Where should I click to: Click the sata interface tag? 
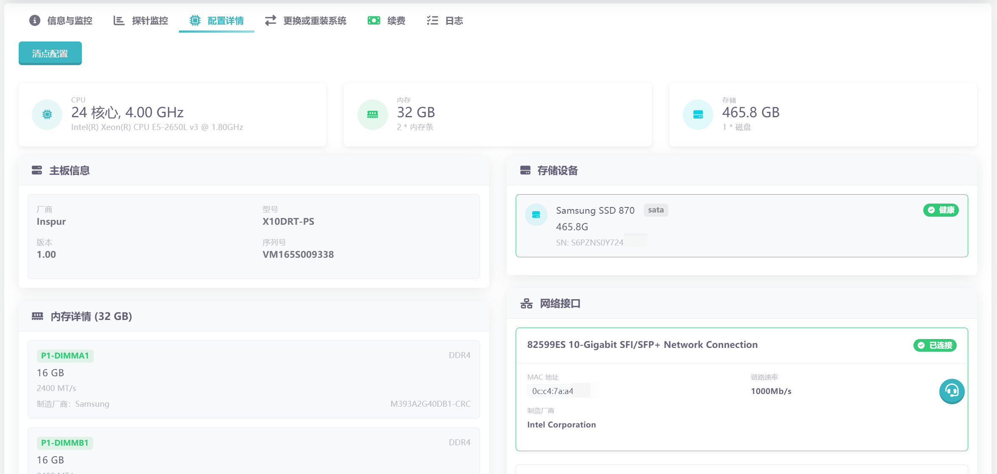pyautogui.click(x=656, y=210)
